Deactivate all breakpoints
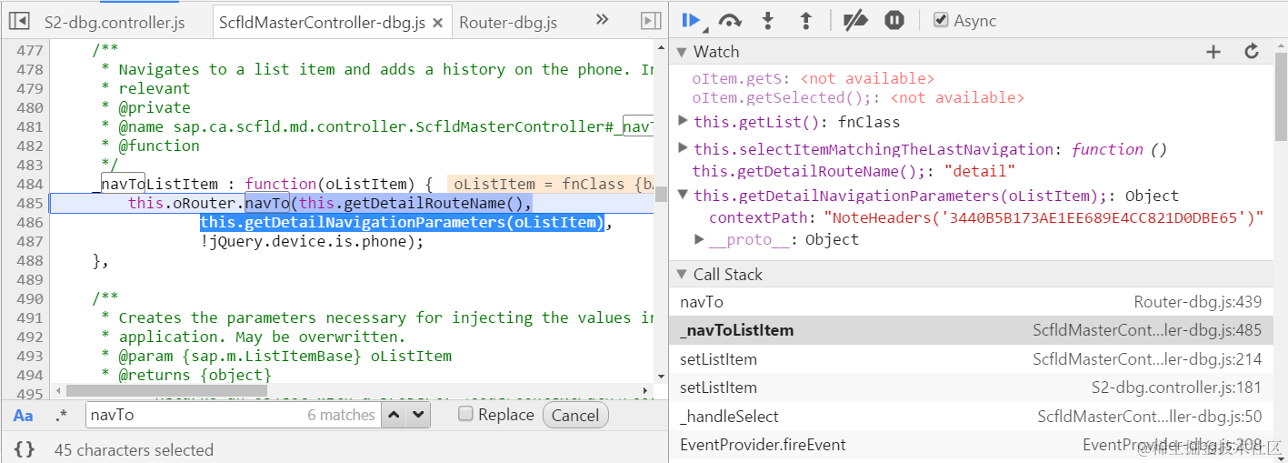1288x463 pixels. 855,20
